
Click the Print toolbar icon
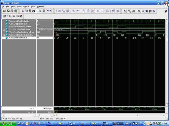(12, 11)
